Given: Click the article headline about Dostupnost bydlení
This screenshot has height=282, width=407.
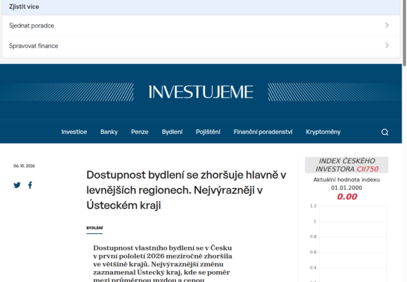Looking at the screenshot, I should point(186,190).
